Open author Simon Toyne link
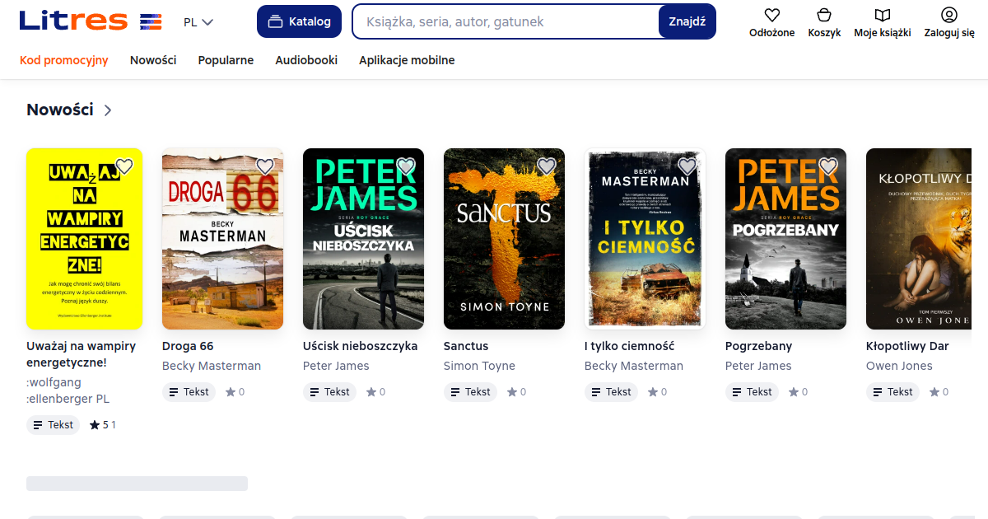This screenshot has height=519, width=988. click(479, 366)
